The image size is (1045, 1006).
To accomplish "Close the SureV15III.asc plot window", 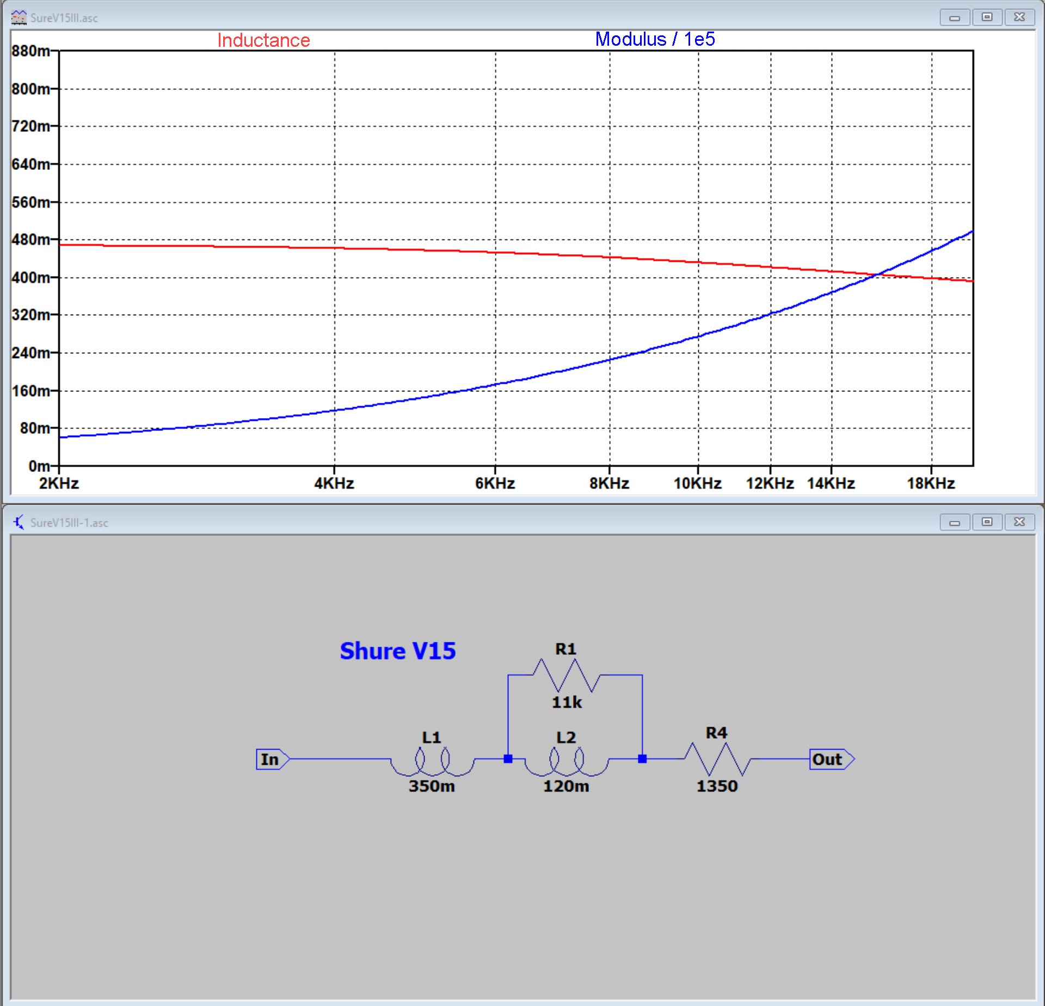I will 1019,17.
